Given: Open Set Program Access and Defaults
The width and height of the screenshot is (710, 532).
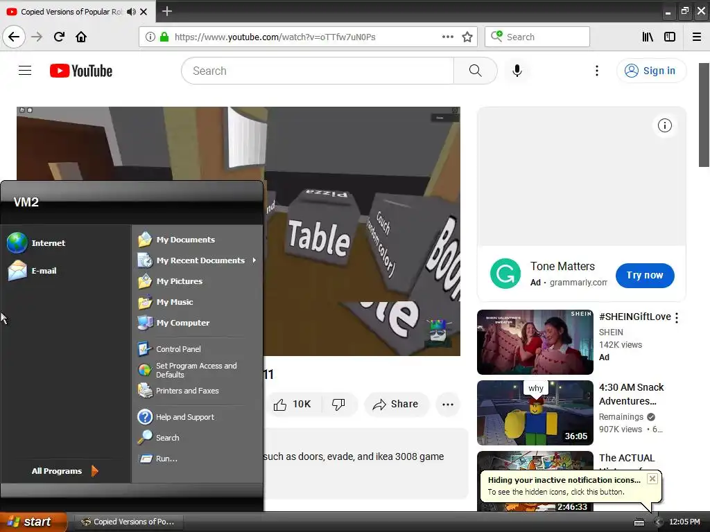Looking at the screenshot, I should 187,370.
